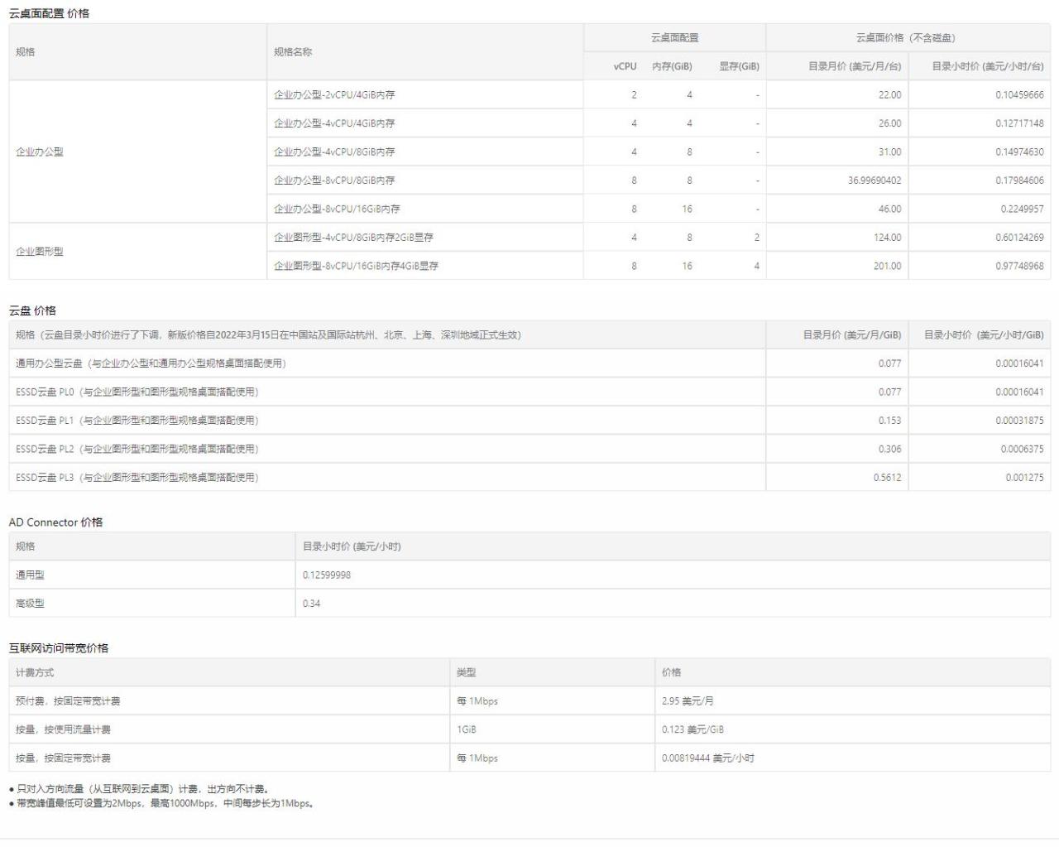Click the hourly price 0.60124269
Screen dimensions: 1059x847
[x=1019, y=238]
